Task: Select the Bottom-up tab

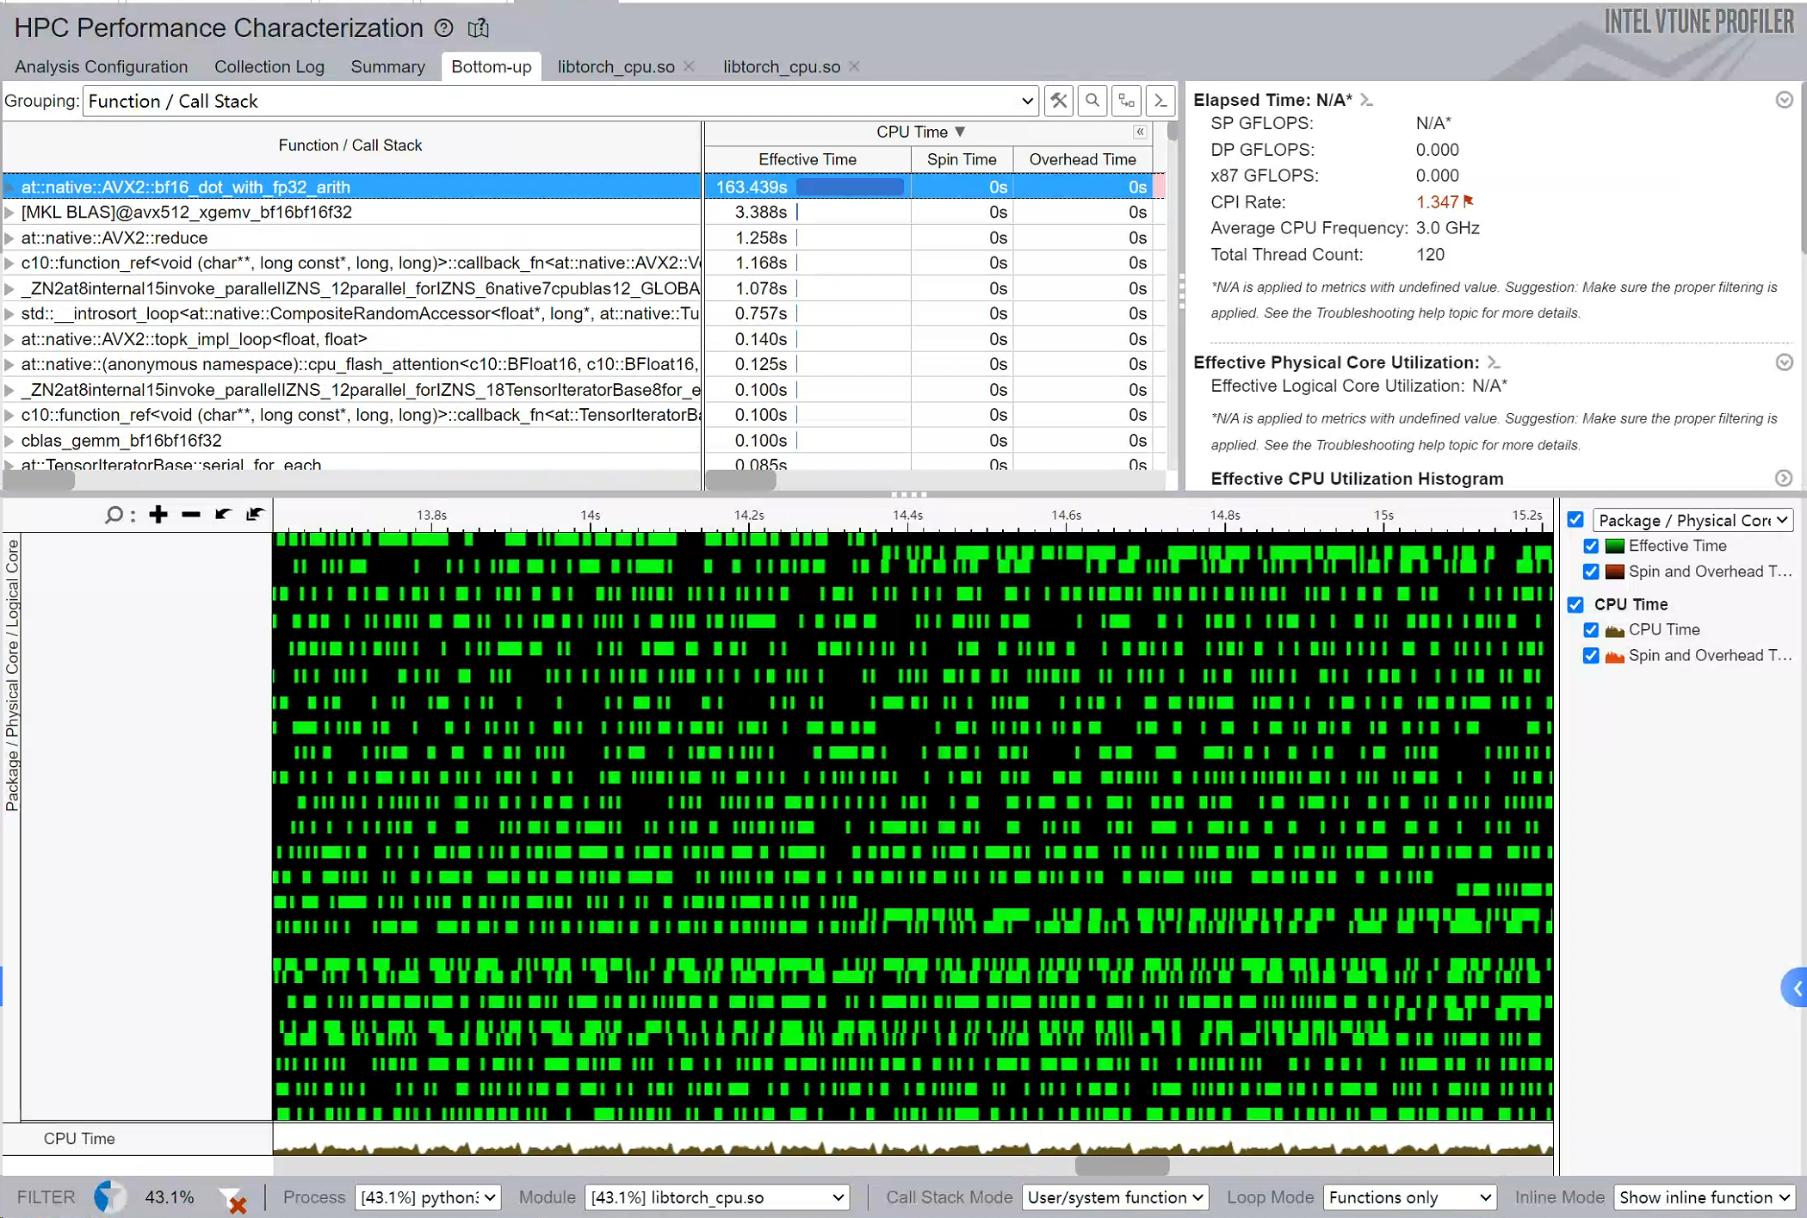Action: click(491, 66)
